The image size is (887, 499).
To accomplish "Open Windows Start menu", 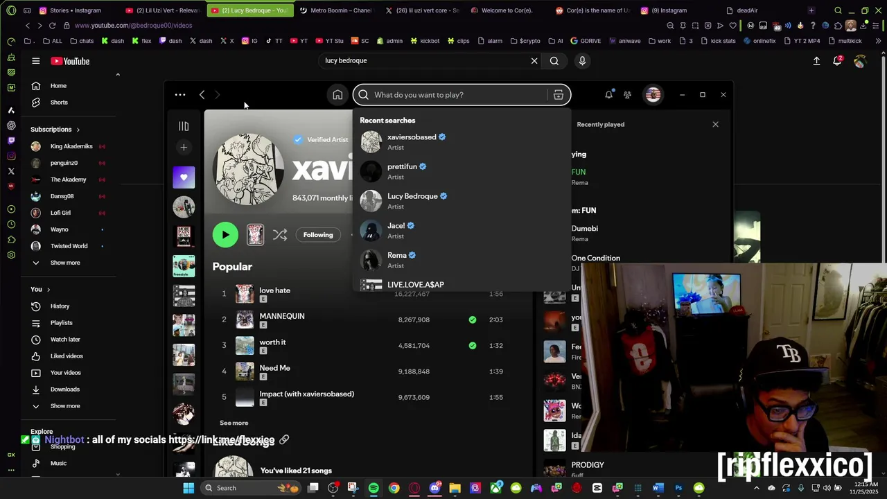I will 188,488.
